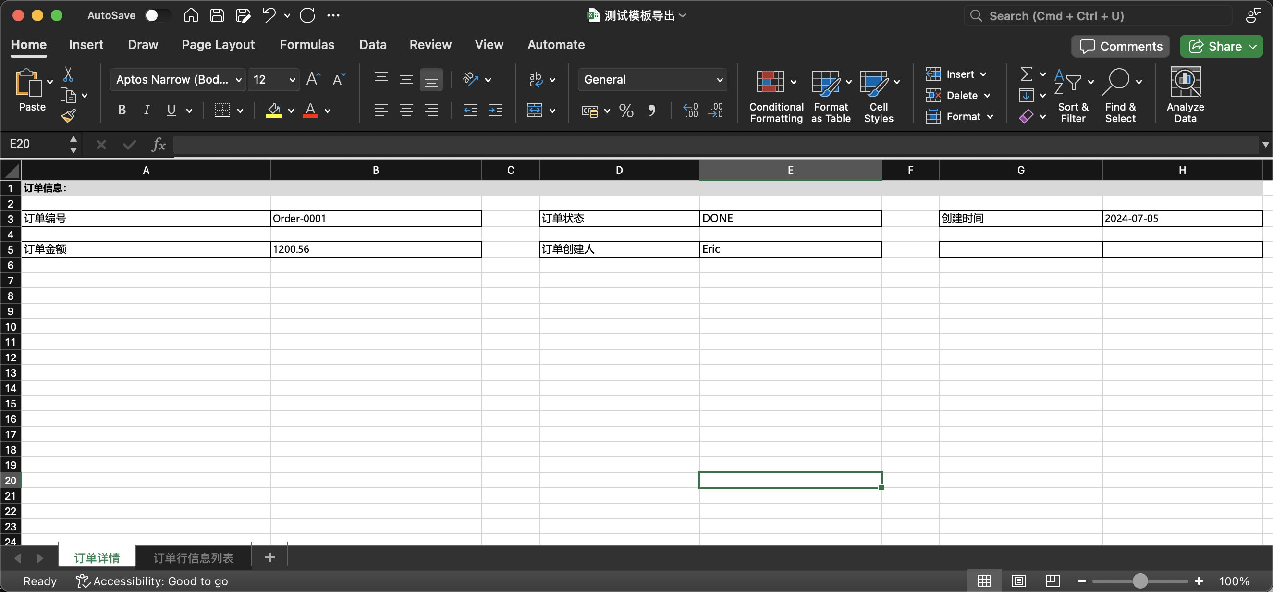
Task: Adjust the zoom slider handle
Action: click(x=1139, y=581)
